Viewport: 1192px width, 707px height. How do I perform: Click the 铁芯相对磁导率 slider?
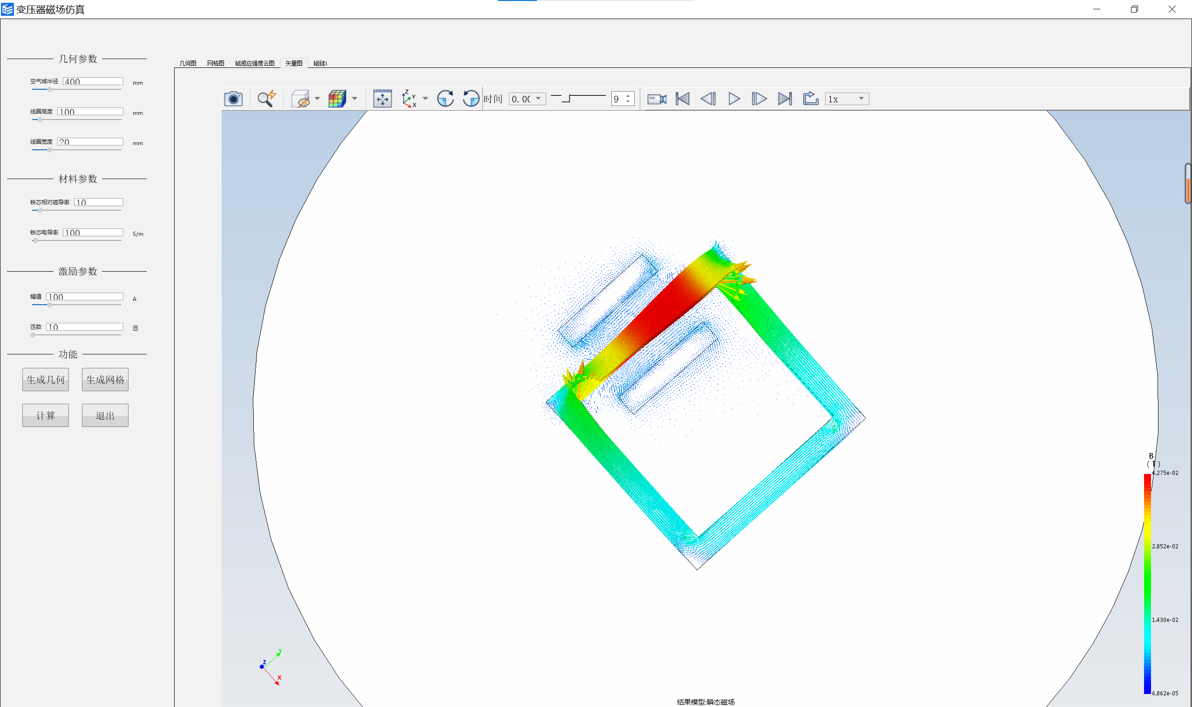[x=76, y=210]
